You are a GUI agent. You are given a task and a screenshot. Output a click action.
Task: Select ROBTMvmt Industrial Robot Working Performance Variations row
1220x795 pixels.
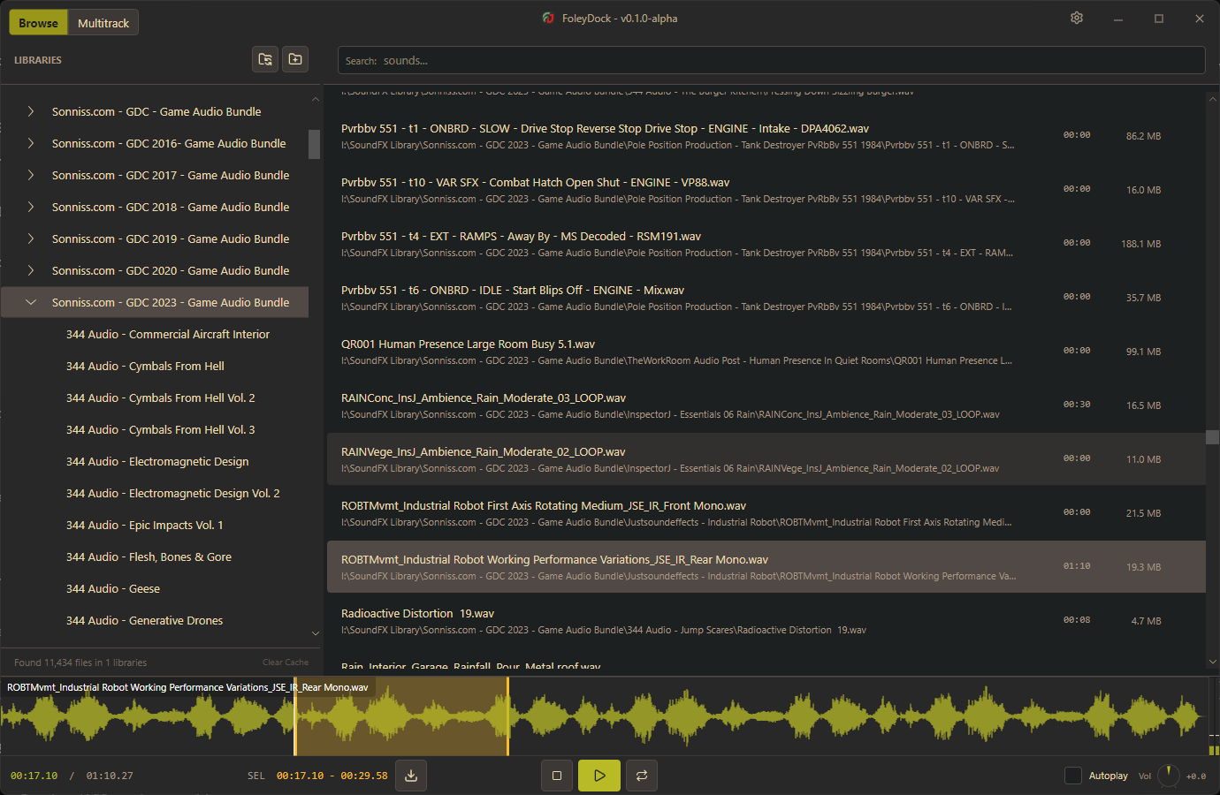[766, 567]
